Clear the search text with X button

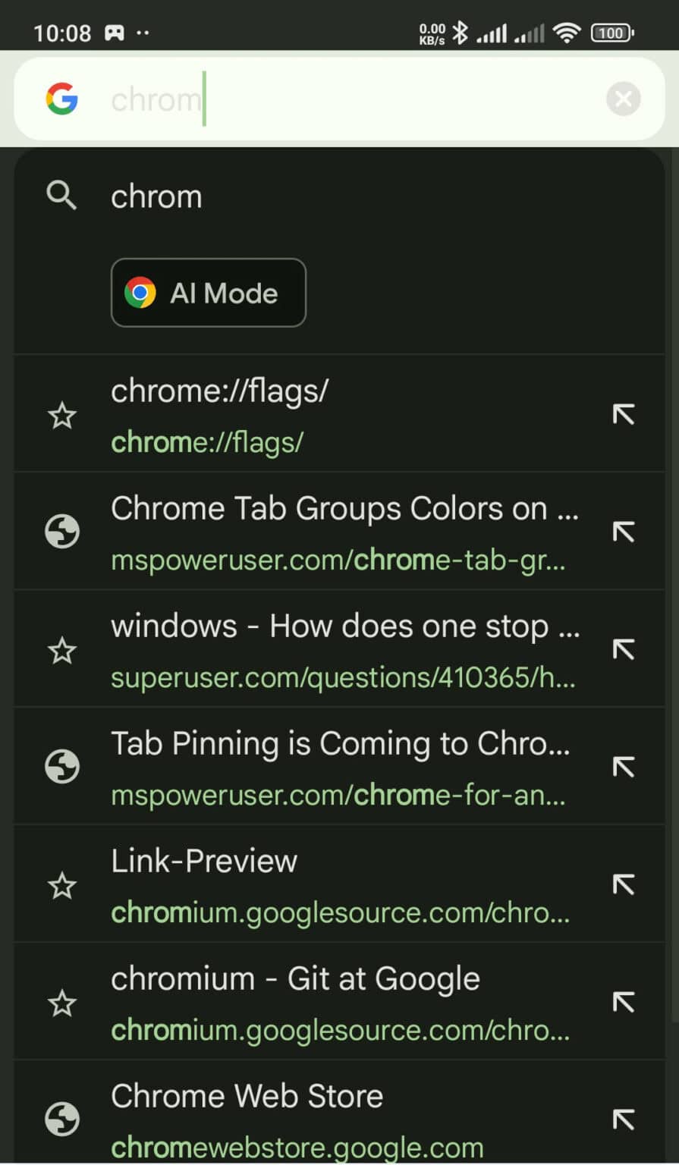(x=624, y=99)
